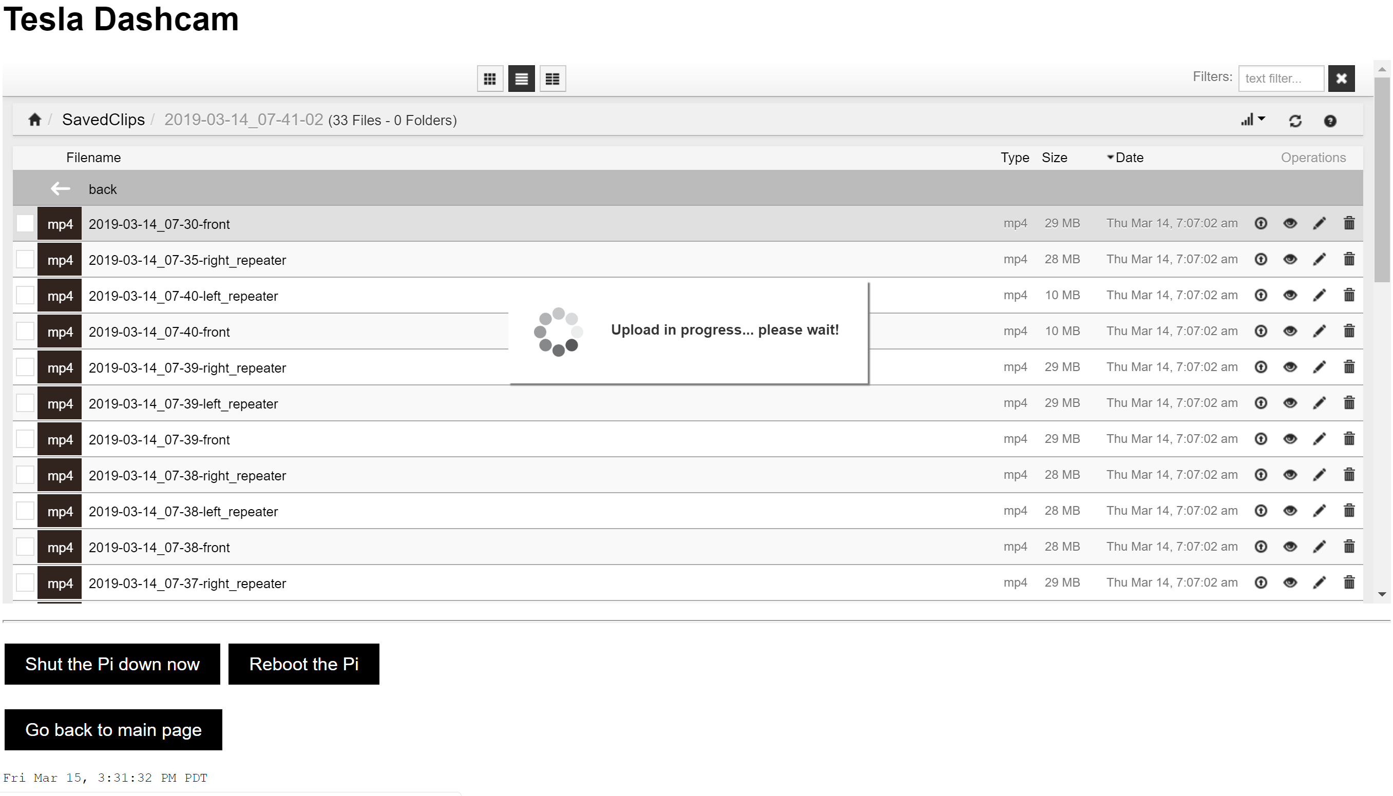This screenshot has width=1393, height=796.
Task: Refresh the file listing
Action: pyautogui.click(x=1295, y=121)
